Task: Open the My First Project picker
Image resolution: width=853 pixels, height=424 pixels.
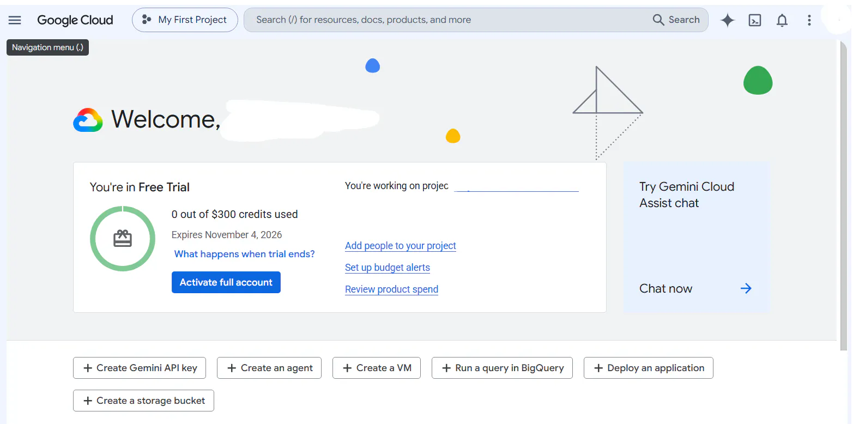Action: tap(185, 20)
